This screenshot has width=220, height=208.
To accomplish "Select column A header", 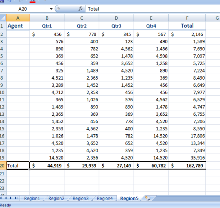I will coord(18,18).
